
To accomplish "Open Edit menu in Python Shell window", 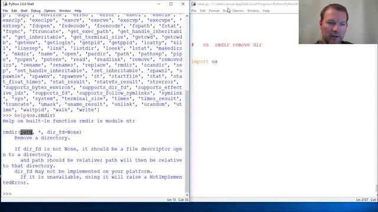I will tap(14, 11).
